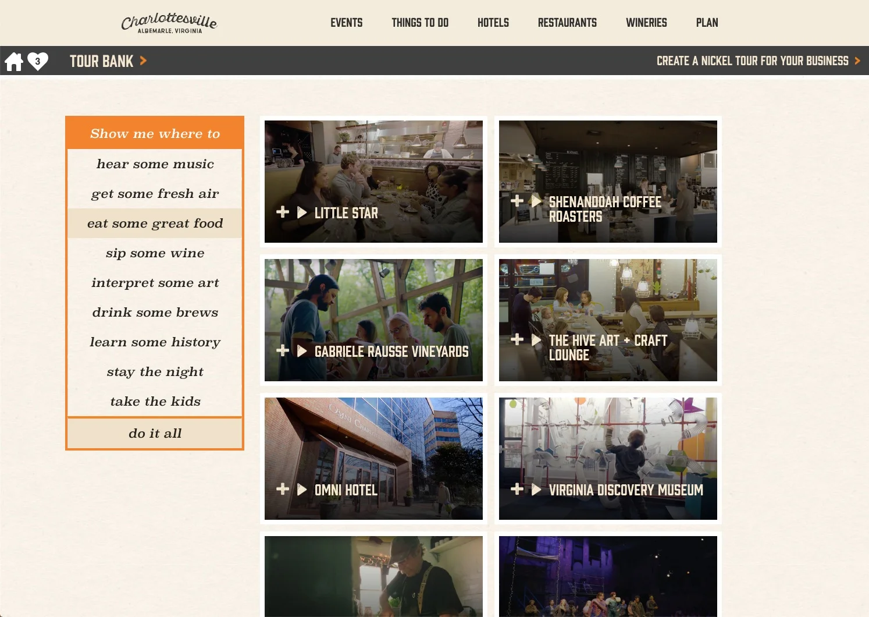Open the Wineries menu

(646, 23)
